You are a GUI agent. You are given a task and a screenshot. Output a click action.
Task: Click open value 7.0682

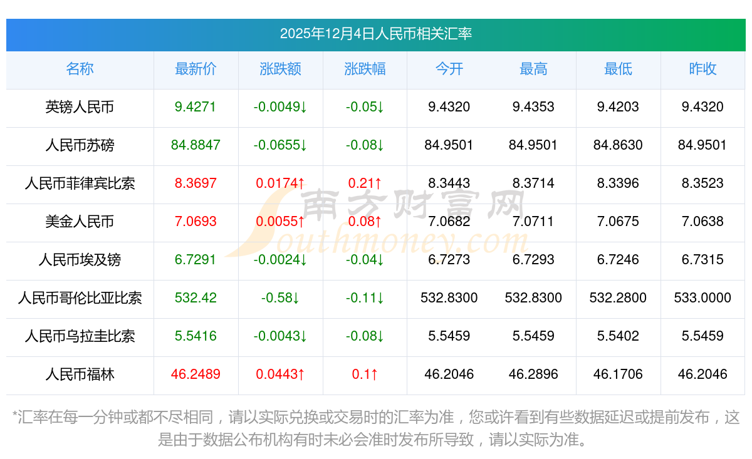click(x=449, y=222)
